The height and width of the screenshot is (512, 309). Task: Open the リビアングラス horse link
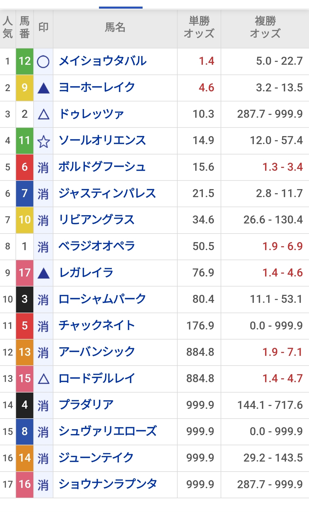point(97,220)
